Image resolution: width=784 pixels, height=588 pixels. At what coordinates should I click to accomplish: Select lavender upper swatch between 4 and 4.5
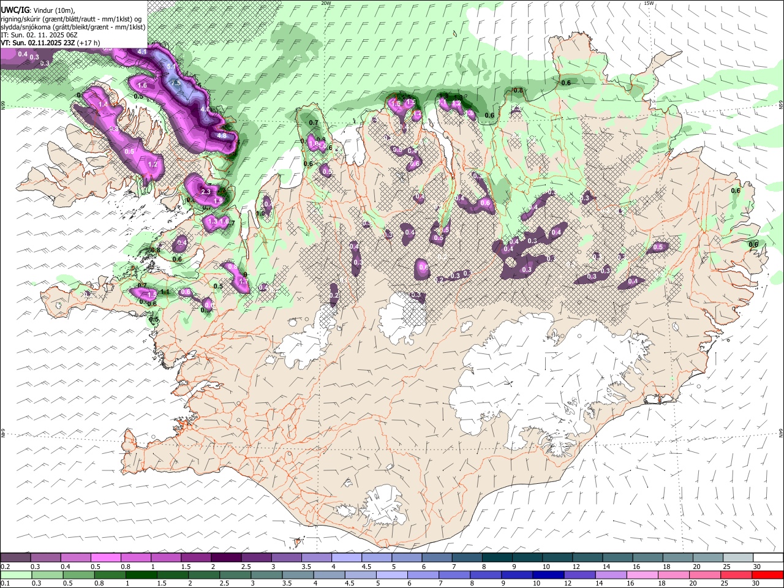(347, 557)
